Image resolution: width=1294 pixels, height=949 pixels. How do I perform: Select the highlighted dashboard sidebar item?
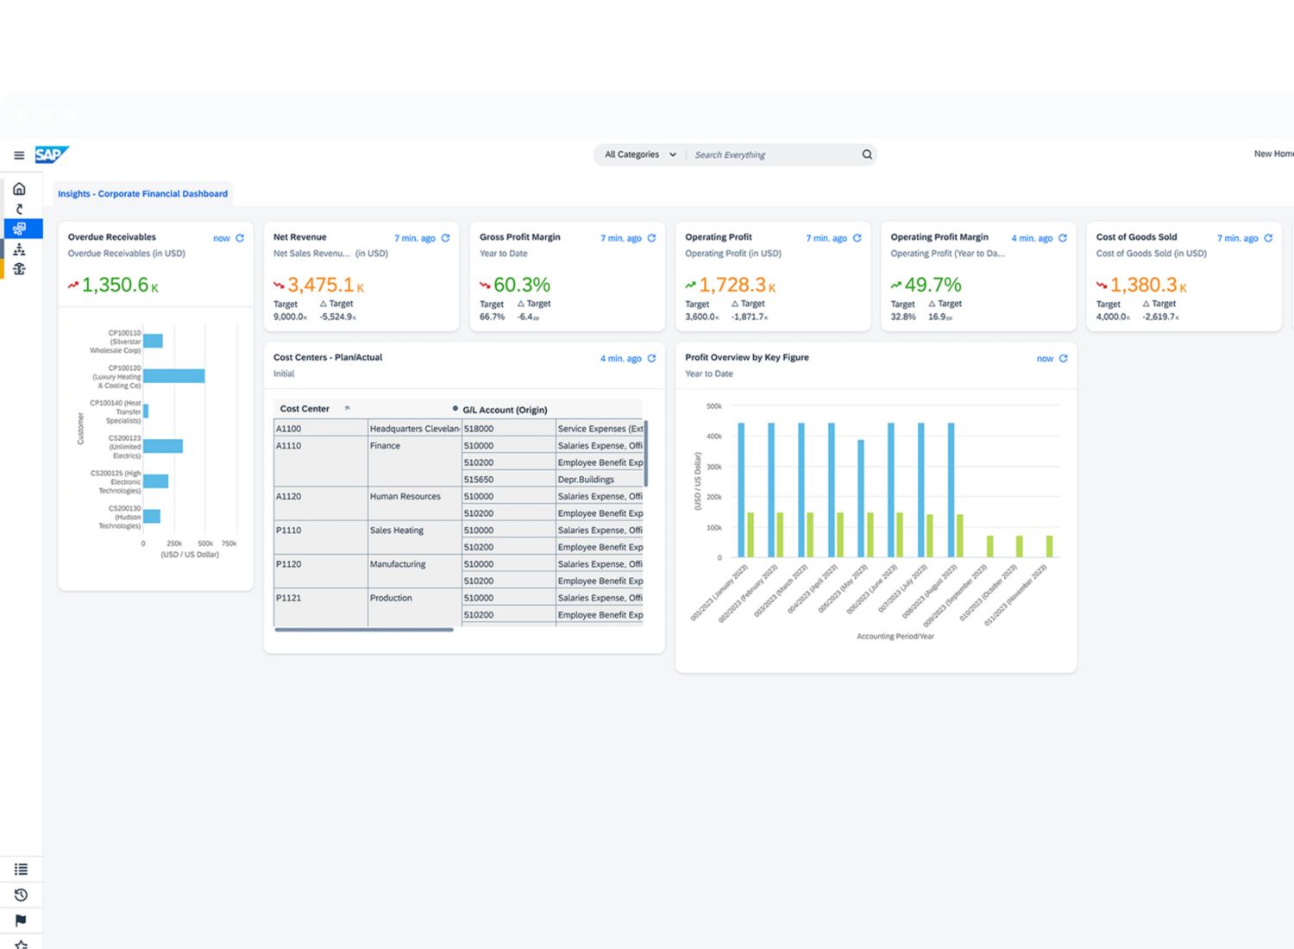tap(19, 229)
